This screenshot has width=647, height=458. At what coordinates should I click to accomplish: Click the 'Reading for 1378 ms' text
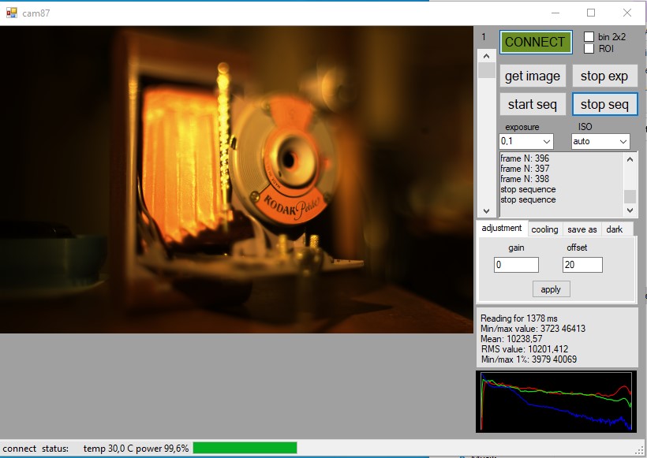pos(519,318)
